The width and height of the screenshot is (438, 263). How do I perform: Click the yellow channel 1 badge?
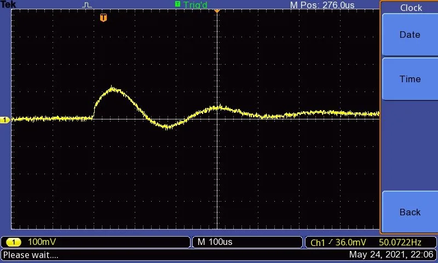(14, 242)
